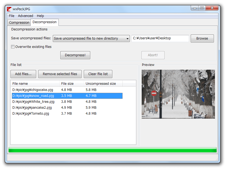The height and width of the screenshot is (169, 226).
Task: Sort by File size column header
Action: click(72, 84)
